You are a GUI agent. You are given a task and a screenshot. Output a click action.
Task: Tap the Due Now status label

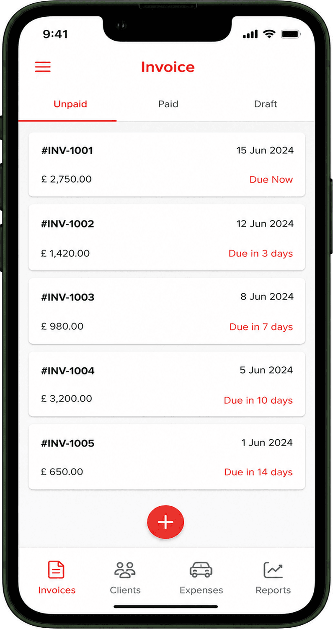click(x=271, y=180)
